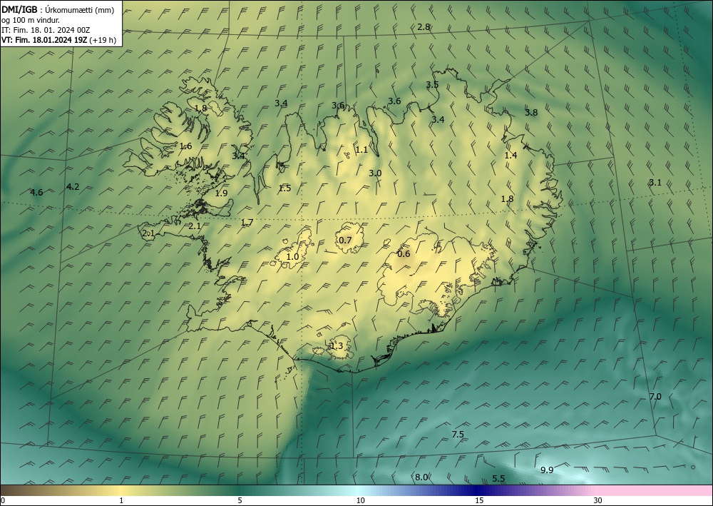Click the 'IT: Fim. 18. 01. 2024 00Z' line
The width and height of the screenshot is (713, 506).
(46, 30)
